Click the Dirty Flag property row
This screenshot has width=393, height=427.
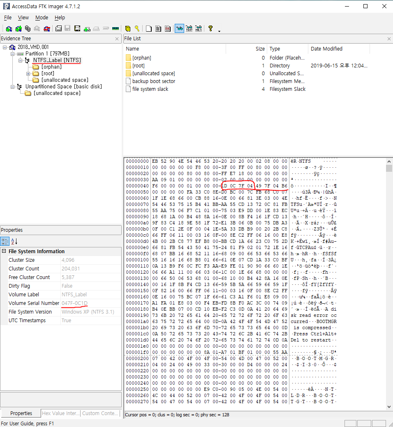pyautogui.click(x=61, y=286)
